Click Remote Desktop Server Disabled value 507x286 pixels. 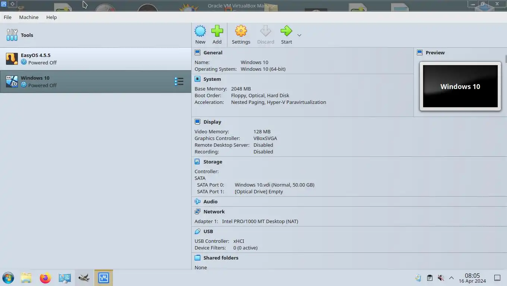coord(263,145)
